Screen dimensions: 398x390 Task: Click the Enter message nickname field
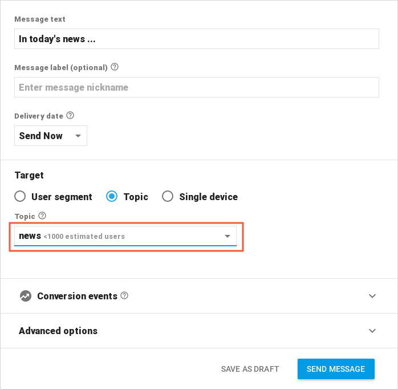(x=197, y=87)
